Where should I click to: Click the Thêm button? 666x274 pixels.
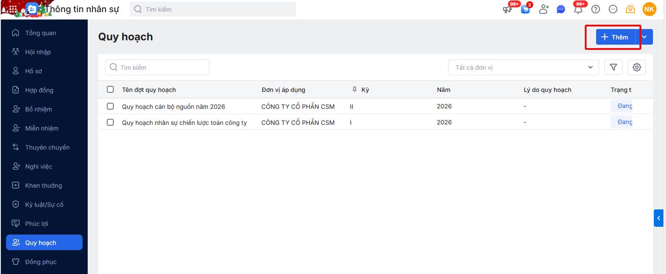[615, 37]
